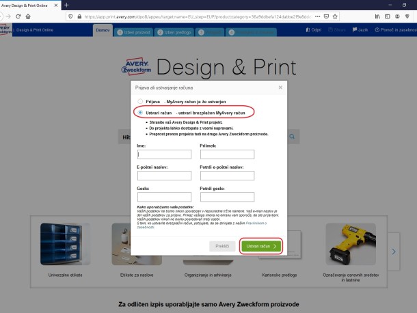Click the Design & Print Online header text
417x313 pixels.
coord(35,30)
